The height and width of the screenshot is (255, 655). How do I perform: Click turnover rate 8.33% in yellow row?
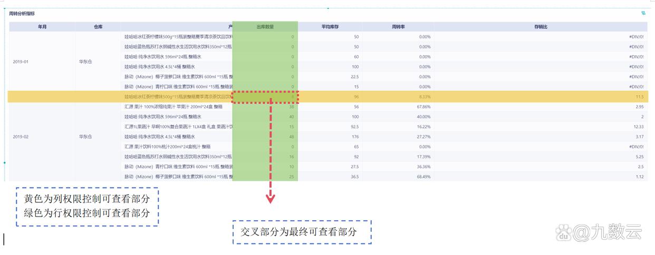425,96
